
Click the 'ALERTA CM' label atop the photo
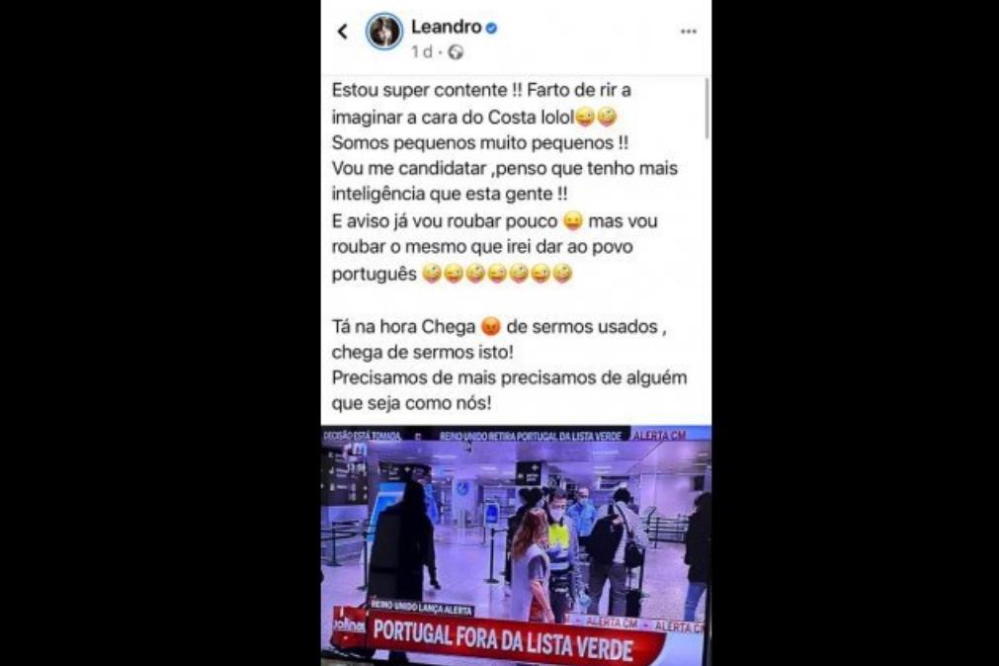[x=659, y=436]
